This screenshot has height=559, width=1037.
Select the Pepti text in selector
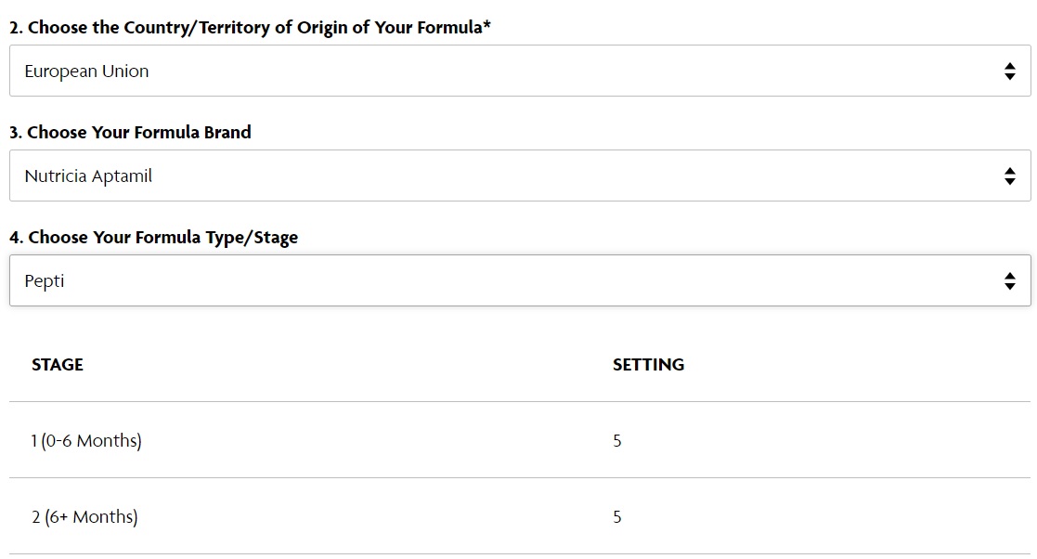45,281
